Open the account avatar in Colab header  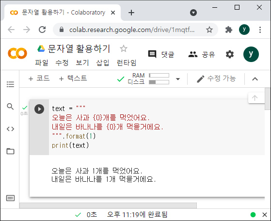pyautogui.click(x=251, y=54)
